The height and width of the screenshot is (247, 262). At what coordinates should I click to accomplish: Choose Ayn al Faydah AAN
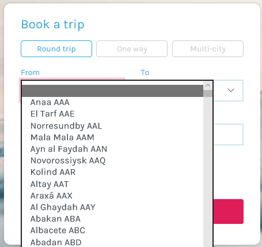112,149
